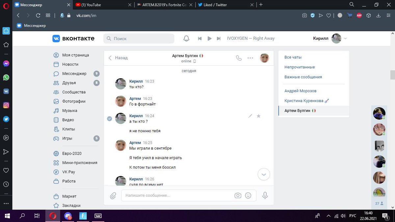Deselect the checked message from Кирилл 16:24
The image size is (395, 222).
110,119
